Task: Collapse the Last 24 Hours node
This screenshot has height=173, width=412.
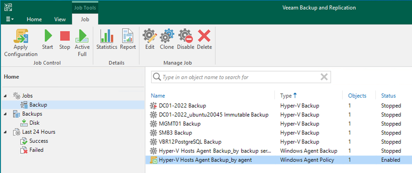Action: pyautogui.click(x=6, y=132)
